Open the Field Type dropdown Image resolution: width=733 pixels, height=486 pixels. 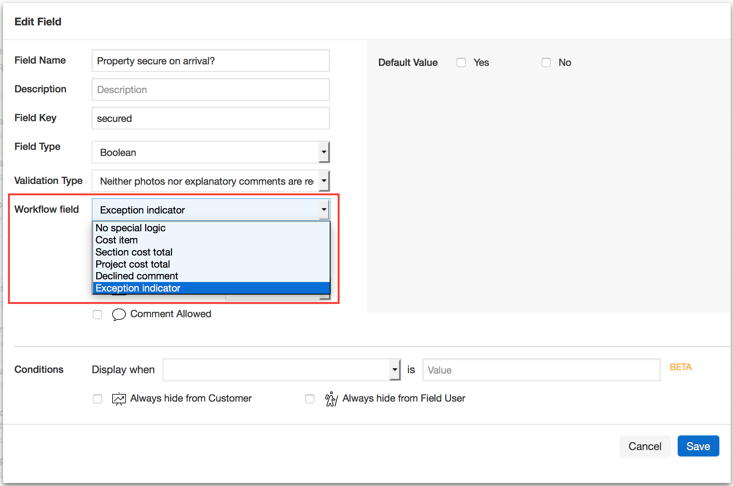click(210, 152)
